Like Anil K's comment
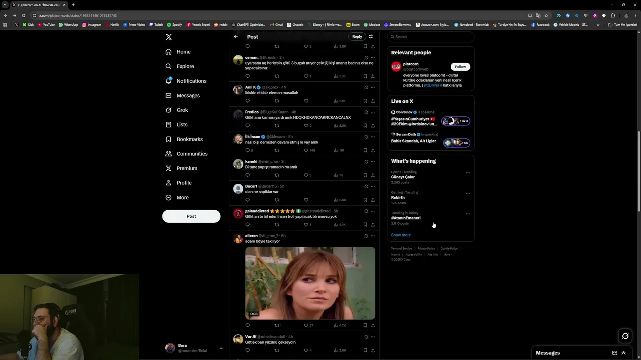The height and width of the screenshot is (360, 641). click(306, 101)
